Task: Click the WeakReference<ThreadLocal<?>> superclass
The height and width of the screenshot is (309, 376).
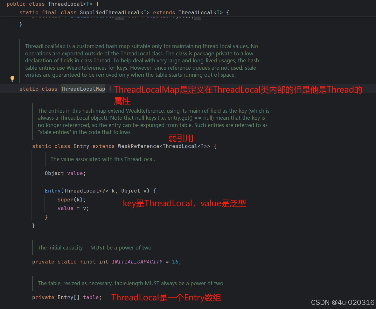Action: [164, 146]
